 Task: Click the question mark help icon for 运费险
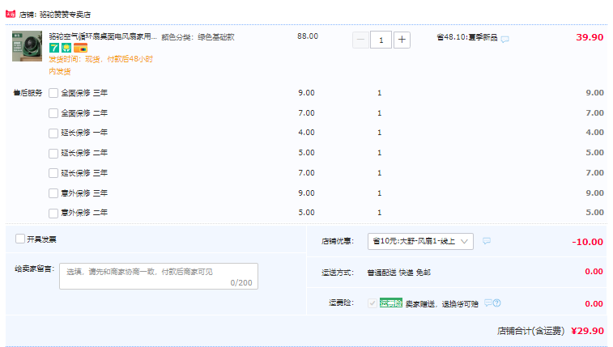[x=497, y=303]
